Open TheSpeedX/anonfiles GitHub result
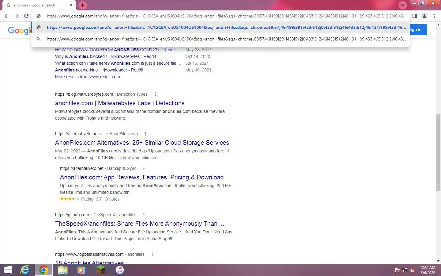 pos(140,224)
